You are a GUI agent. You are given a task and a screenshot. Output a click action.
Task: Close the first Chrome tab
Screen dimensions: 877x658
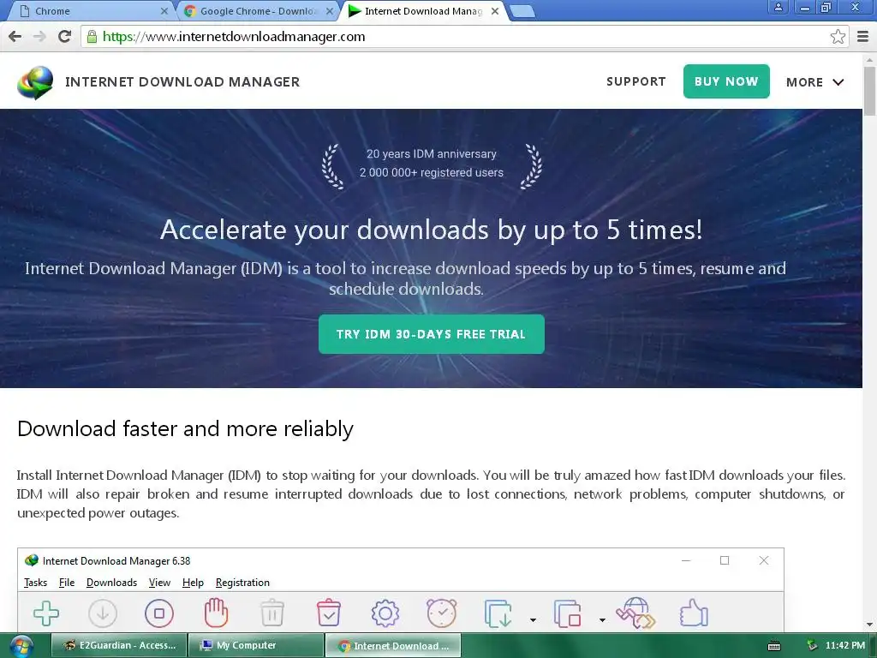click(164, 10)
